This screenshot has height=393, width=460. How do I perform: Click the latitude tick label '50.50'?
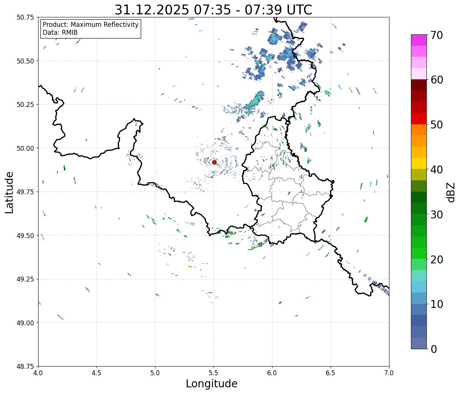pos(25,61)
